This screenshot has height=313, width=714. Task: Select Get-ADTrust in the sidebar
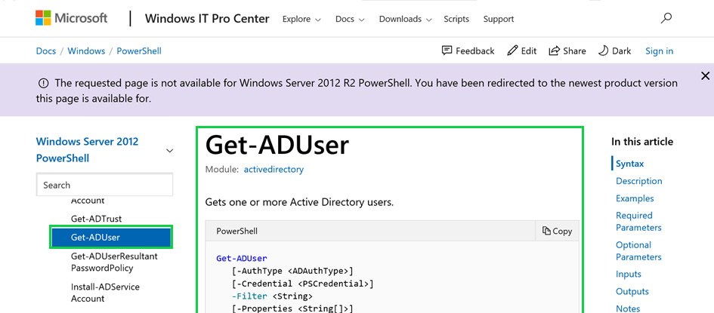click(96, 219)
